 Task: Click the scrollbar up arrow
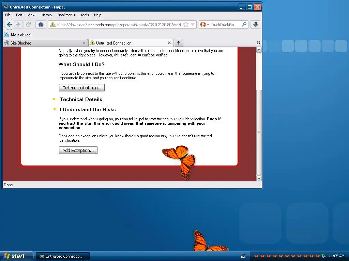point(259,50)
